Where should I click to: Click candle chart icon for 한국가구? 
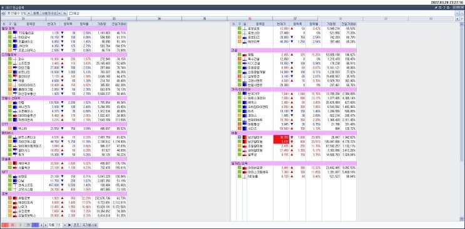(x=245, y=94)
